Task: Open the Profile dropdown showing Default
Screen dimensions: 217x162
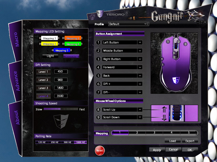Action: 128,24
